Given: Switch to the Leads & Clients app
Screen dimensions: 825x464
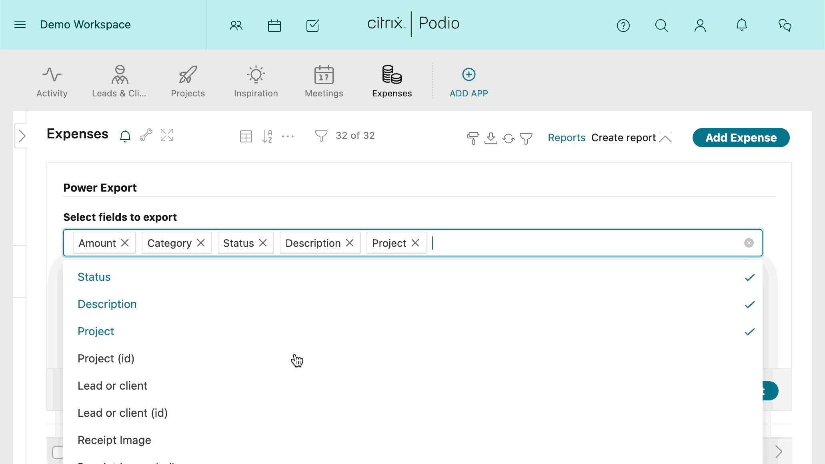Looking at the screenshot, I should (119, 82).
